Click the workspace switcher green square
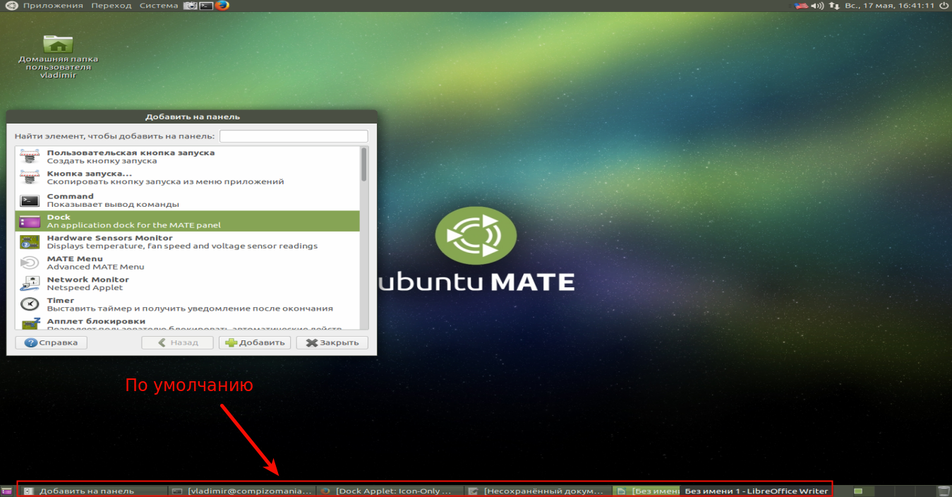 [858, 491]
